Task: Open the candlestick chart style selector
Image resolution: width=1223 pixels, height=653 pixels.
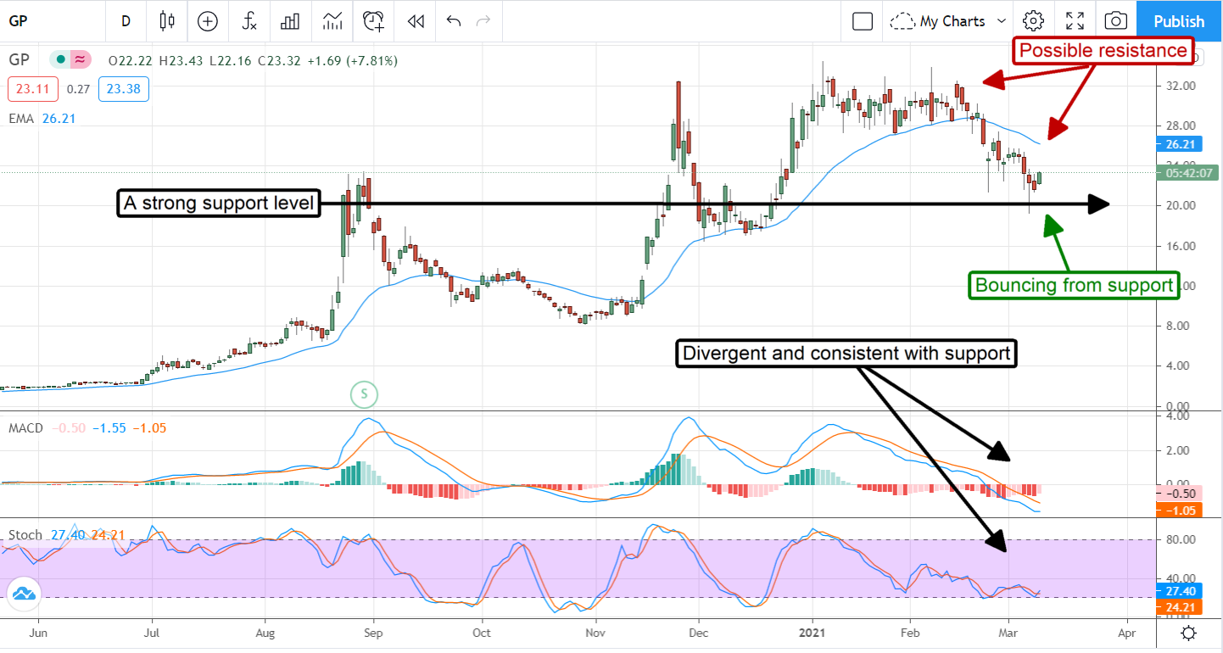Action: tap(166, 21)
